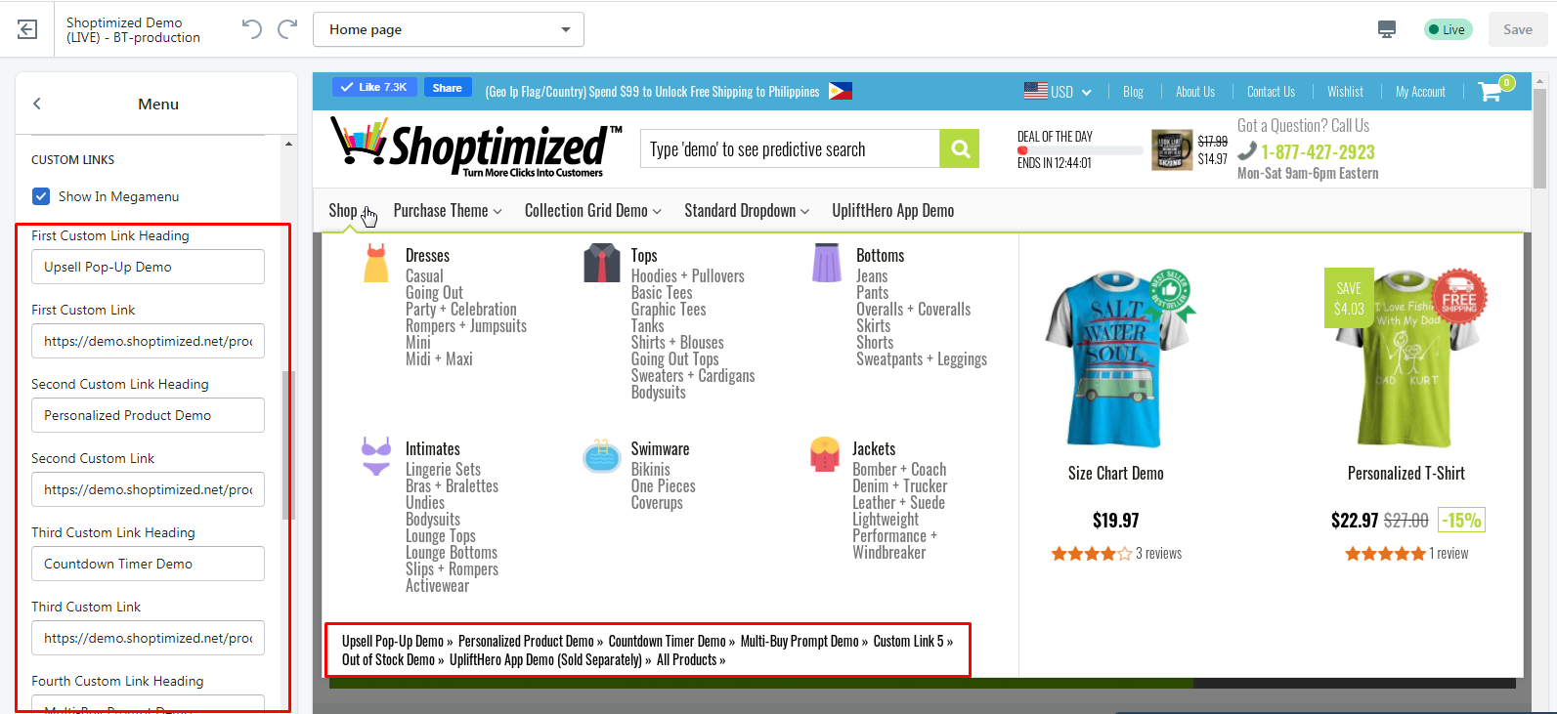The width and height of the screenshot is (1557, 714).
Task: Click the exit editor icon
Action: coord(27,29)
